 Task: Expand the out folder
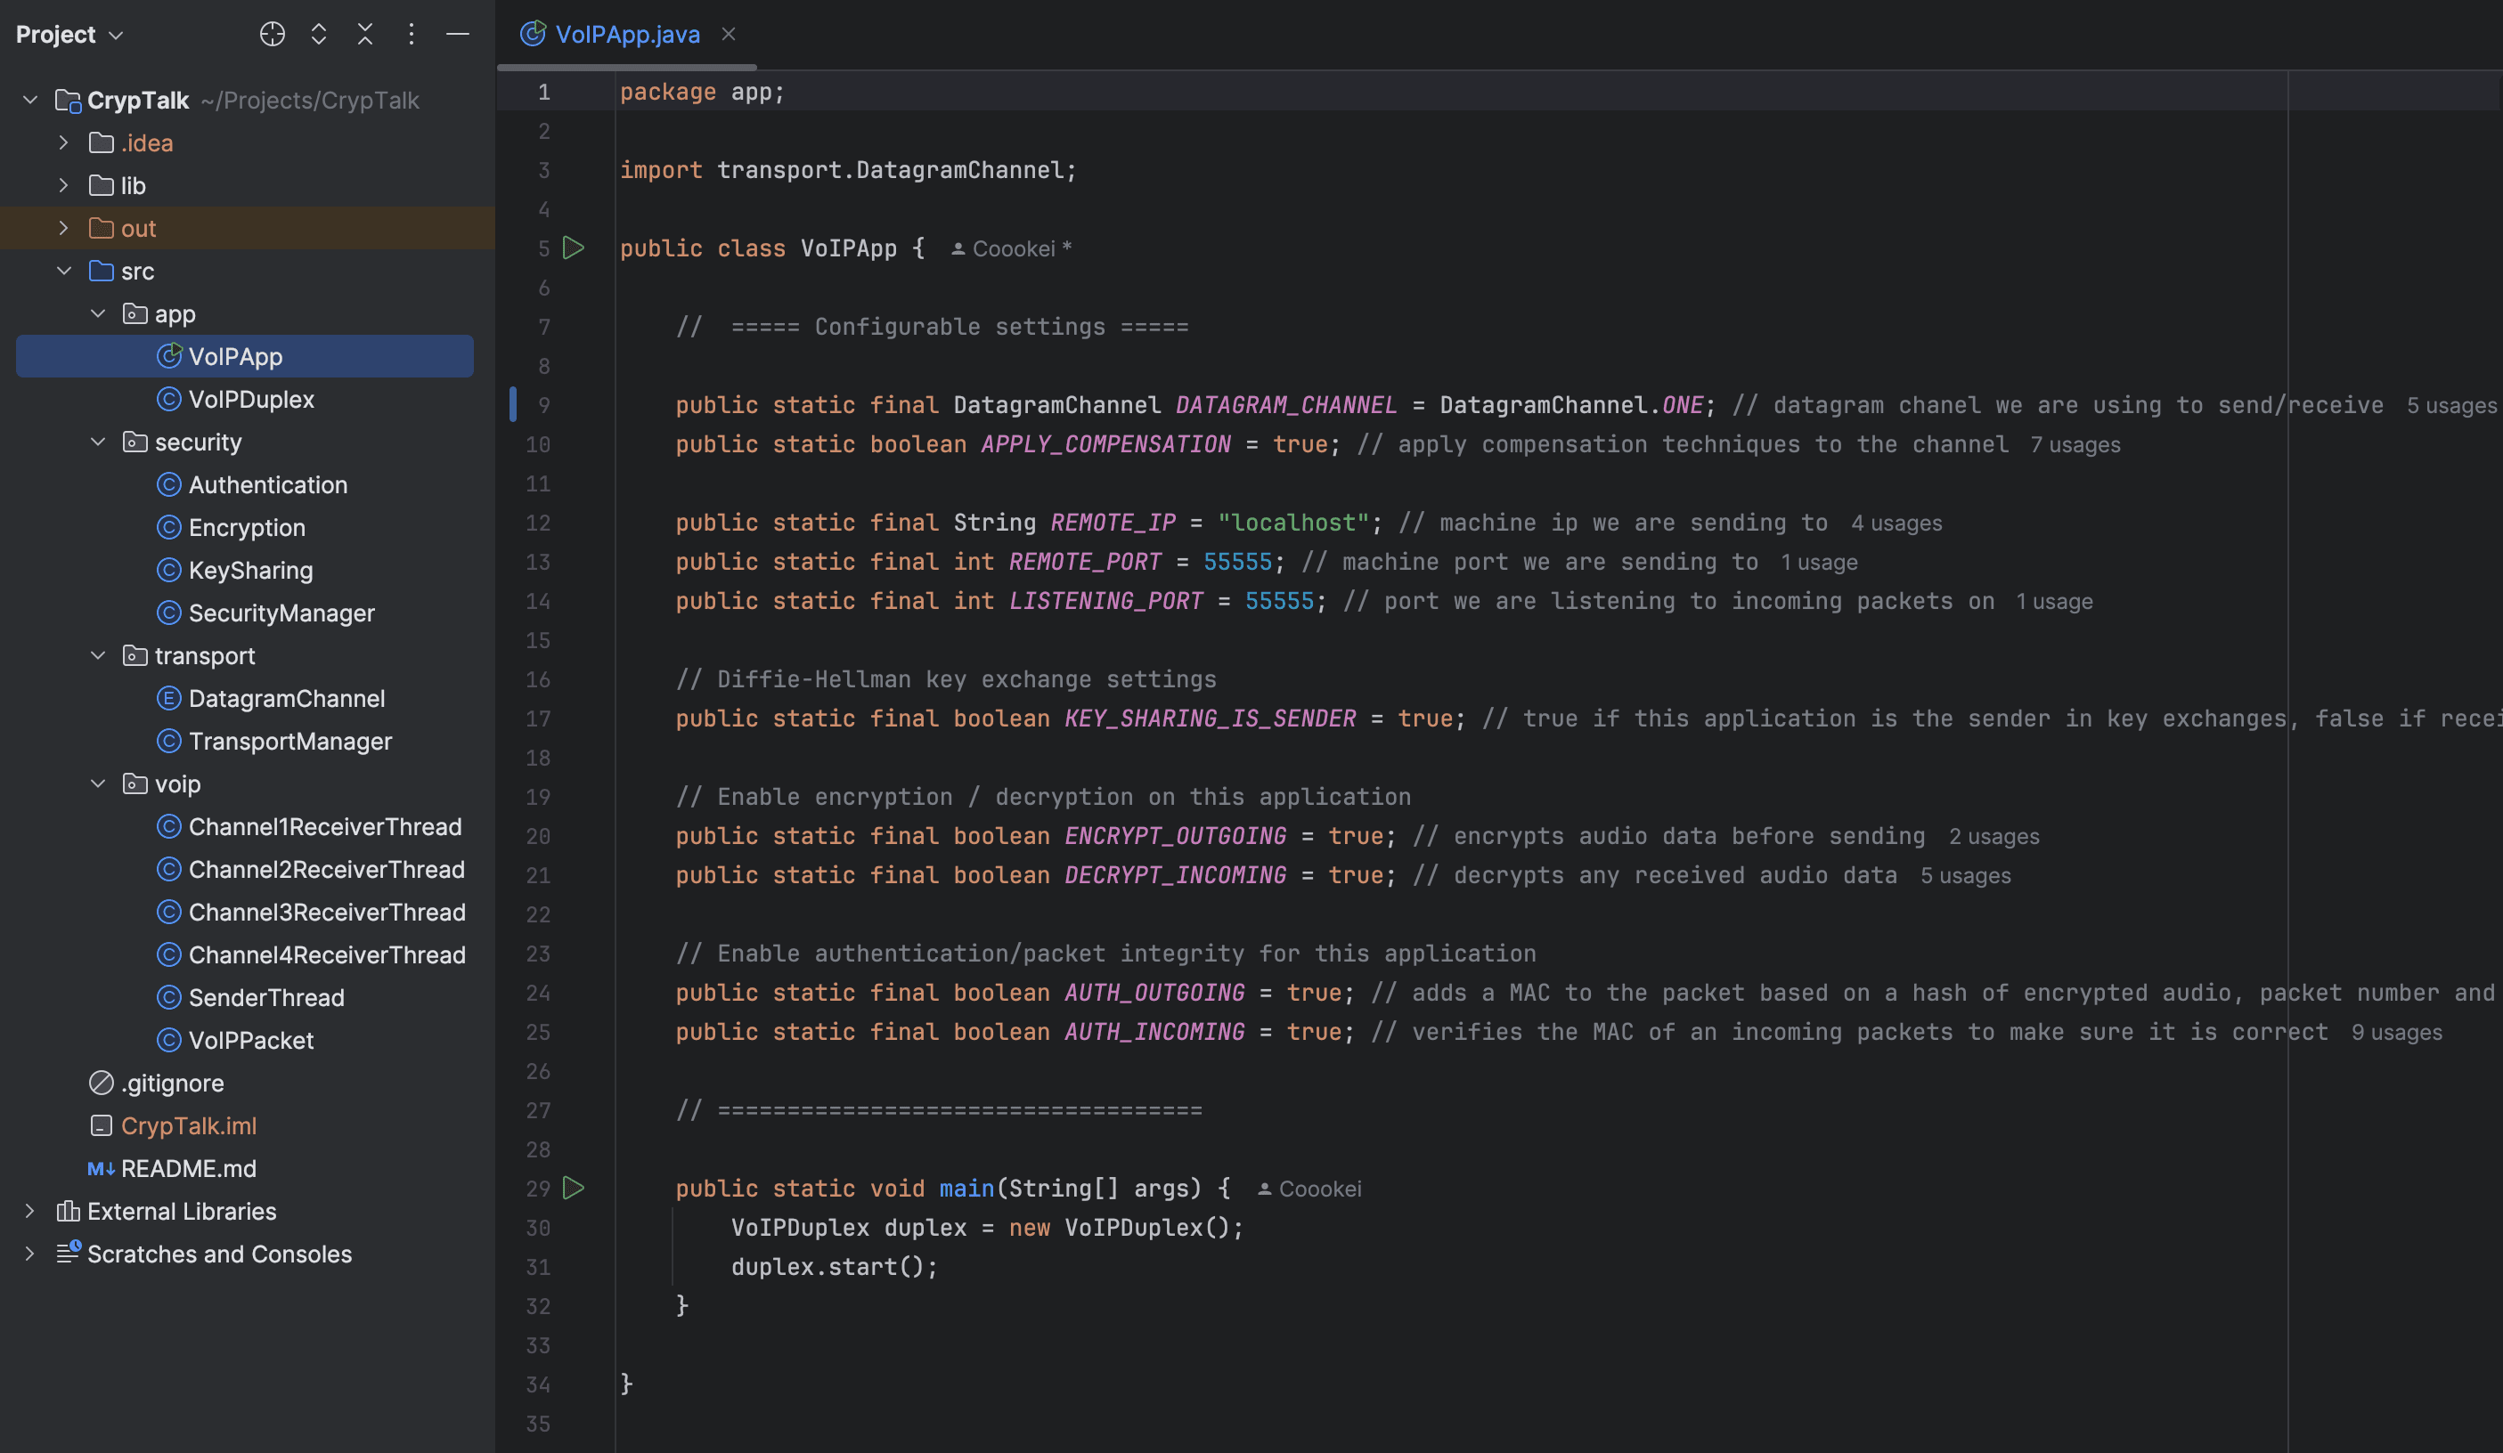[63, 228]
